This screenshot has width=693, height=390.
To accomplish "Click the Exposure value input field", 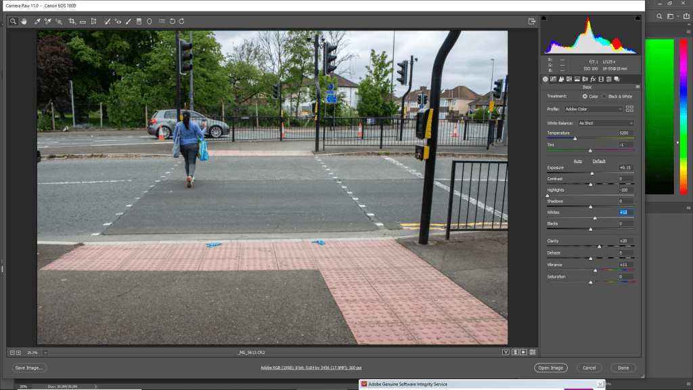I will [625, 167].
